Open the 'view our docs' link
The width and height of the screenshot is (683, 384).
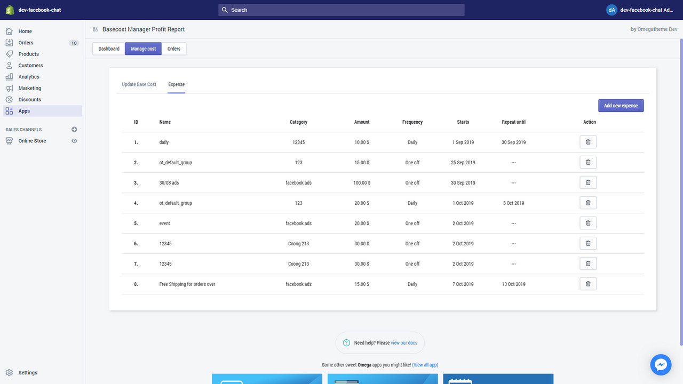coord(404,342)
